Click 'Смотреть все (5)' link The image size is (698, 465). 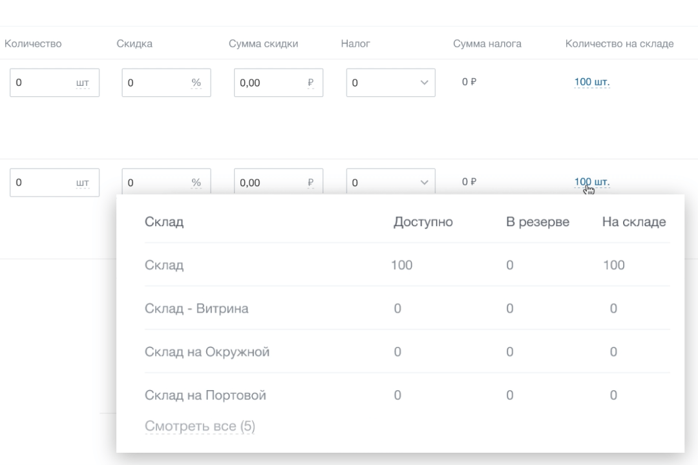200,426
